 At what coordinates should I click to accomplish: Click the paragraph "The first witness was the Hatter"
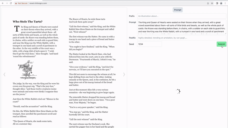(x=91, y=39)
